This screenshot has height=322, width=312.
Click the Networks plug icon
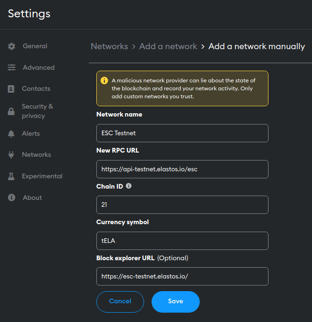[x=12, y=155]
